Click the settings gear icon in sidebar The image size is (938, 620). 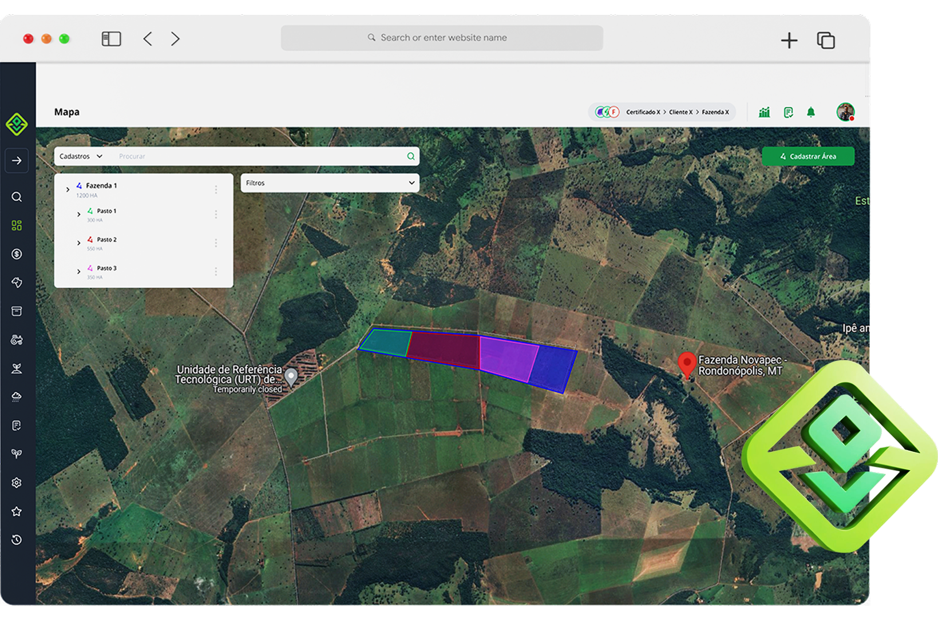(17, 483)
